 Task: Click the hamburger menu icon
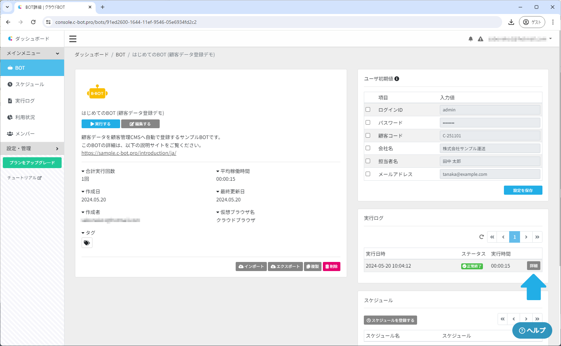click(73, 39)
